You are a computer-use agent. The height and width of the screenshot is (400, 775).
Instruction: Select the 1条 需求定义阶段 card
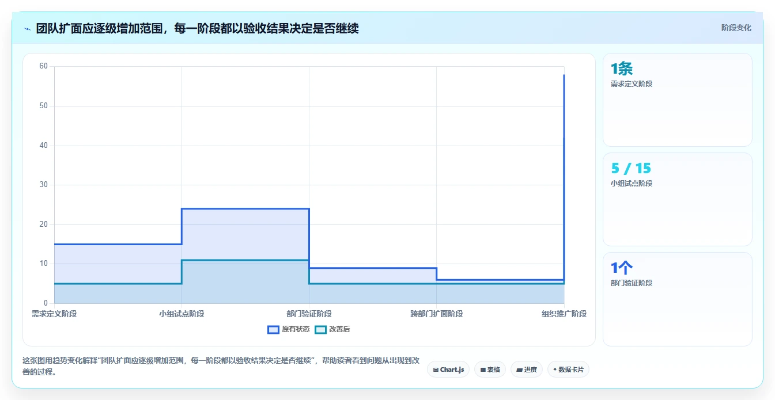point(677,100)
